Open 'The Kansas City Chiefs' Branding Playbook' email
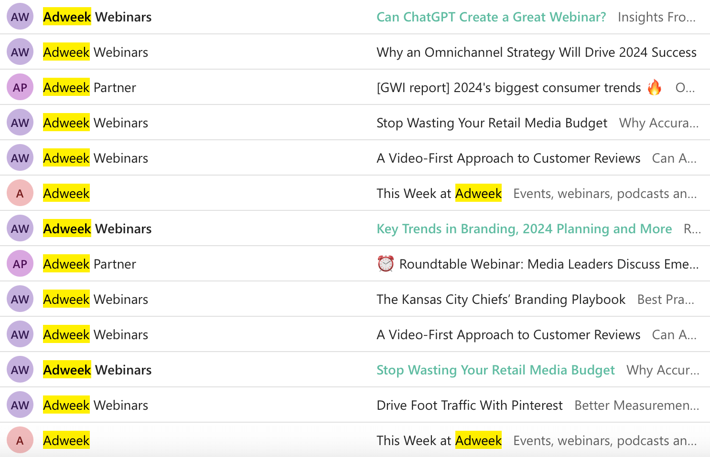The image size is (710, 457). [501, 299]
